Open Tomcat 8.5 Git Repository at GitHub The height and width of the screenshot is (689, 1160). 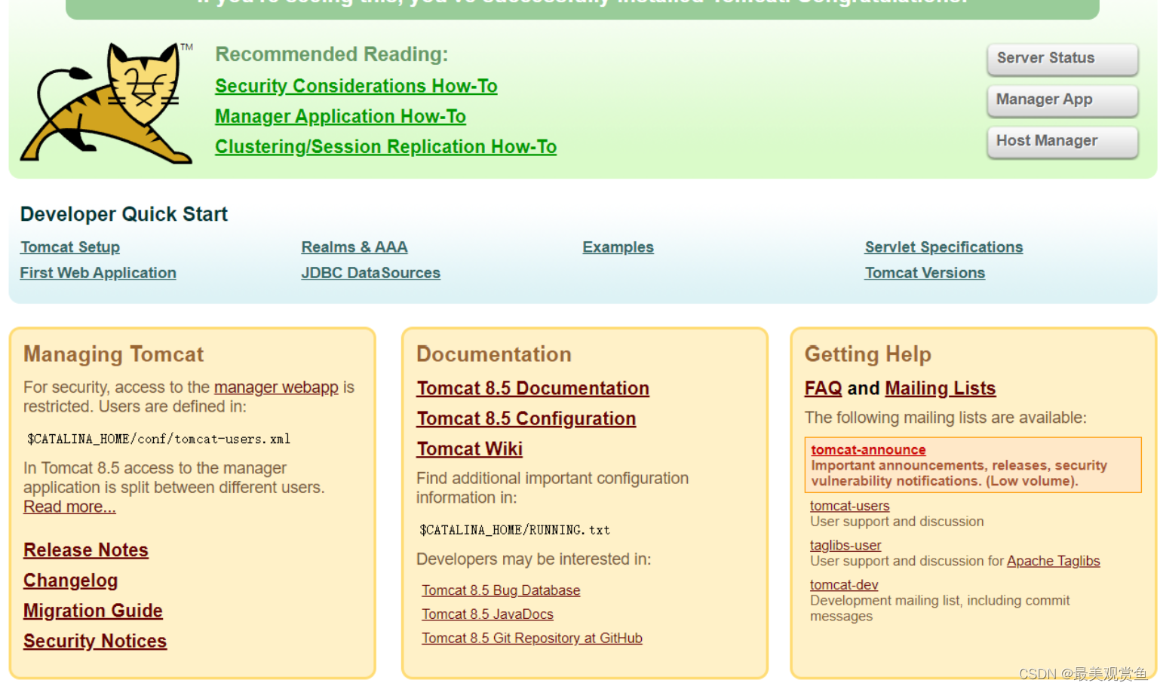532,638
